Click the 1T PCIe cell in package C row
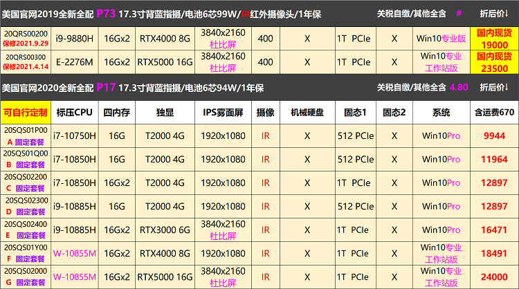Screen dimensions: 519x289 356,183
